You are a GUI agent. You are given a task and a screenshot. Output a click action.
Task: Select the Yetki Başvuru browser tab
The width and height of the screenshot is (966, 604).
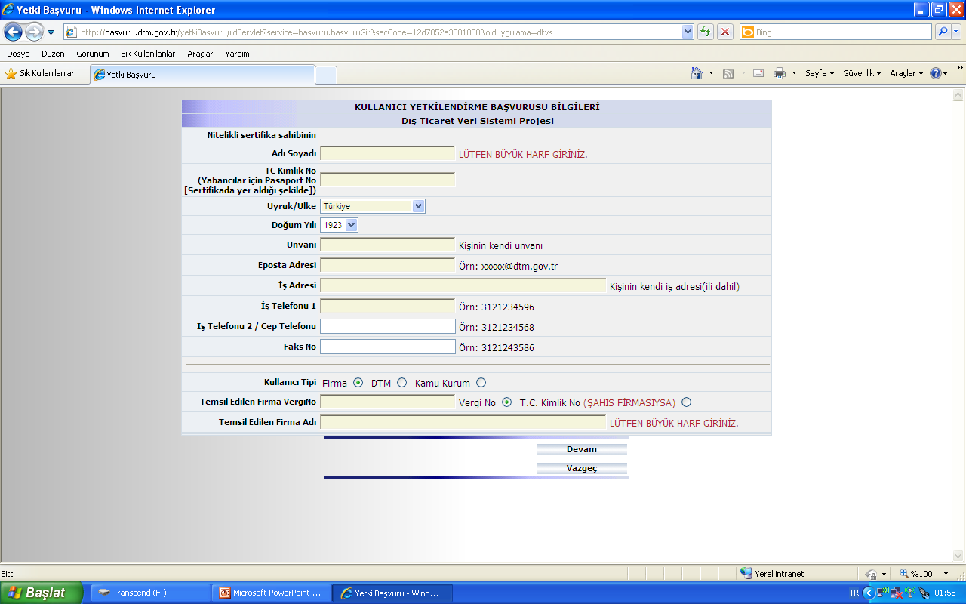tap(202, 75)
